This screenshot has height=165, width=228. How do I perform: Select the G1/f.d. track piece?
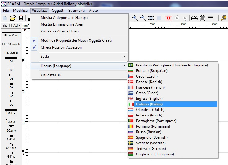click(11, 121)
